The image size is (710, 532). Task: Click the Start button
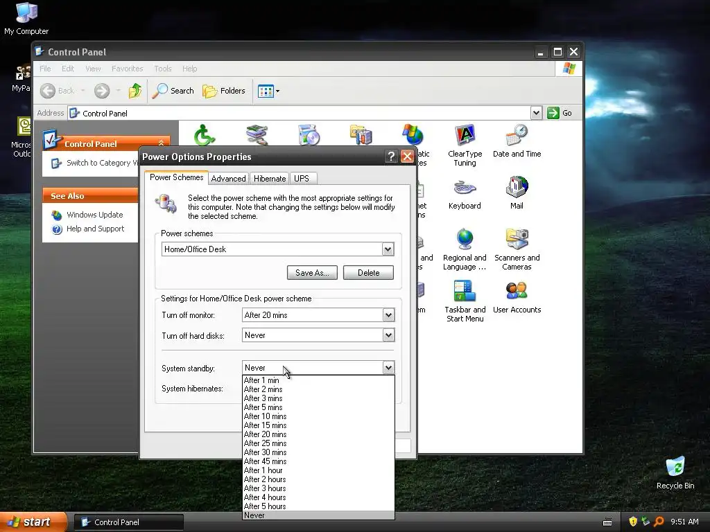tap(33, 522)
